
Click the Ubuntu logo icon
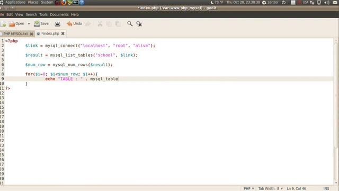click(2, 2)
